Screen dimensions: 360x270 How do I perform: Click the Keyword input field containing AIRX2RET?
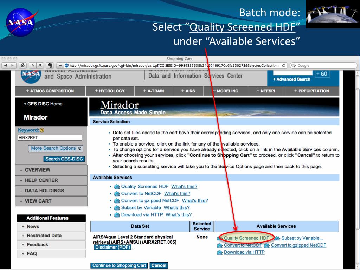[50, 137]
